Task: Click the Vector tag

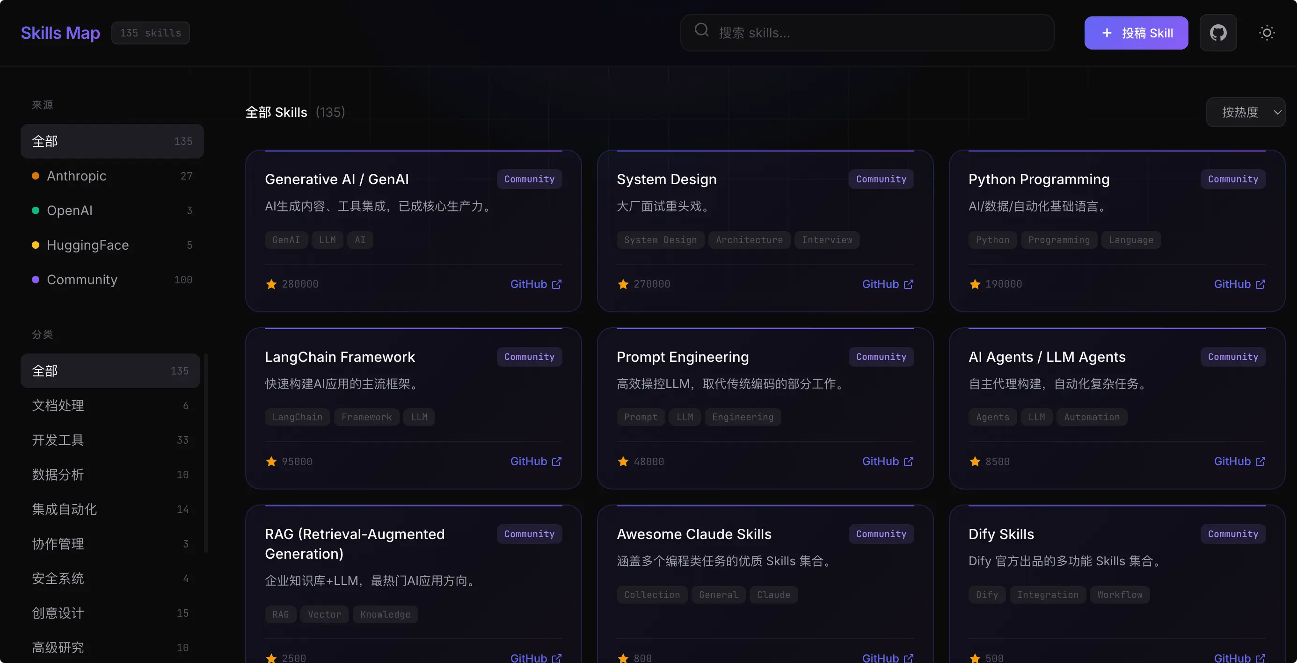Action: pyautogui.click(x=324, y=614)
